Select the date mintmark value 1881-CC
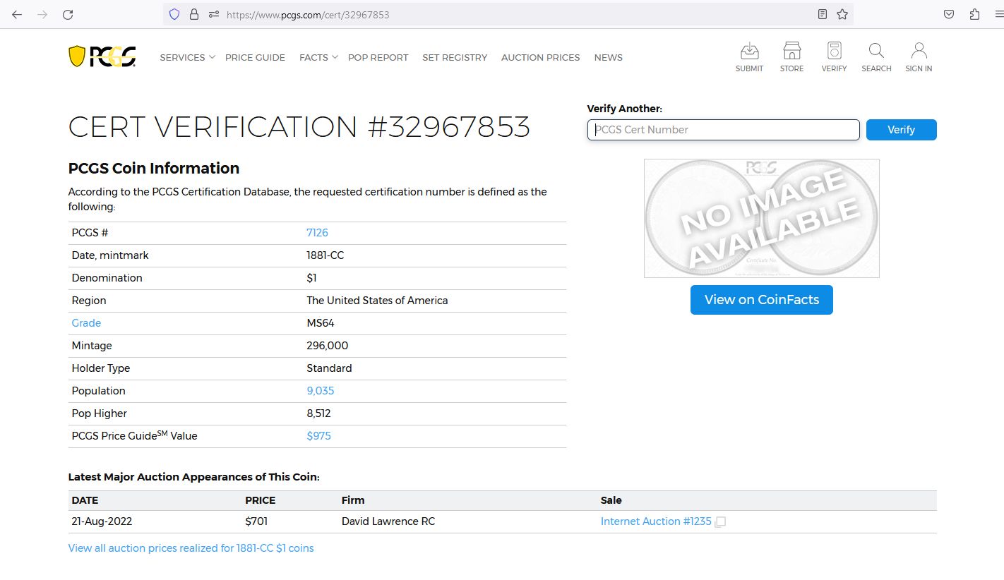Viewport: 1004px width, 580px height. click(x=325, y=255)
